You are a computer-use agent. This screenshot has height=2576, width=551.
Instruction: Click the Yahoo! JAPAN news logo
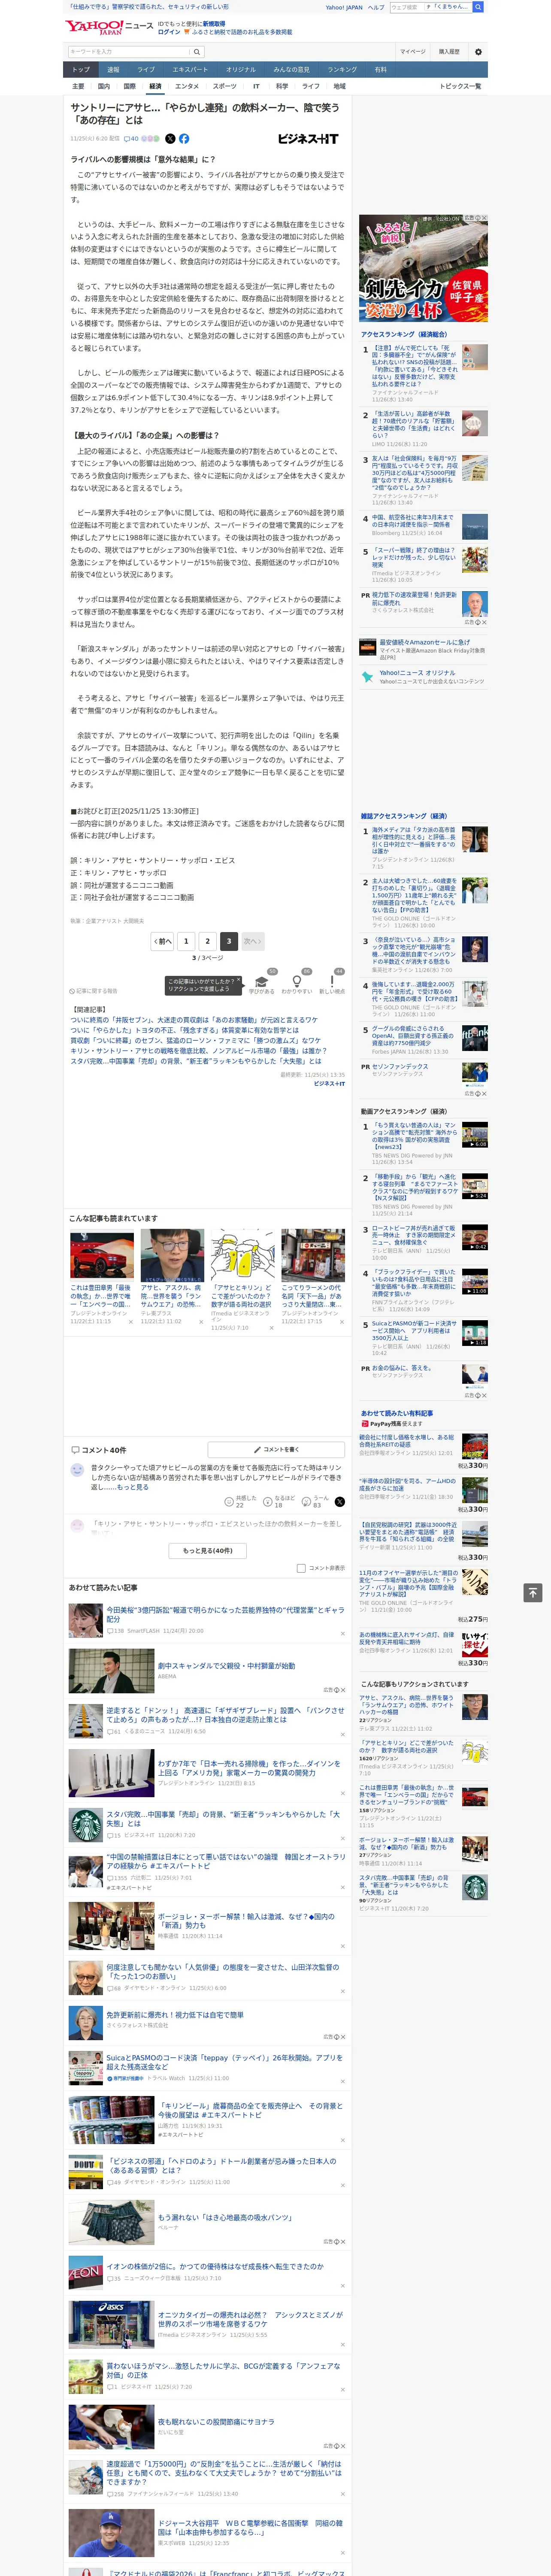coord(109,27)
